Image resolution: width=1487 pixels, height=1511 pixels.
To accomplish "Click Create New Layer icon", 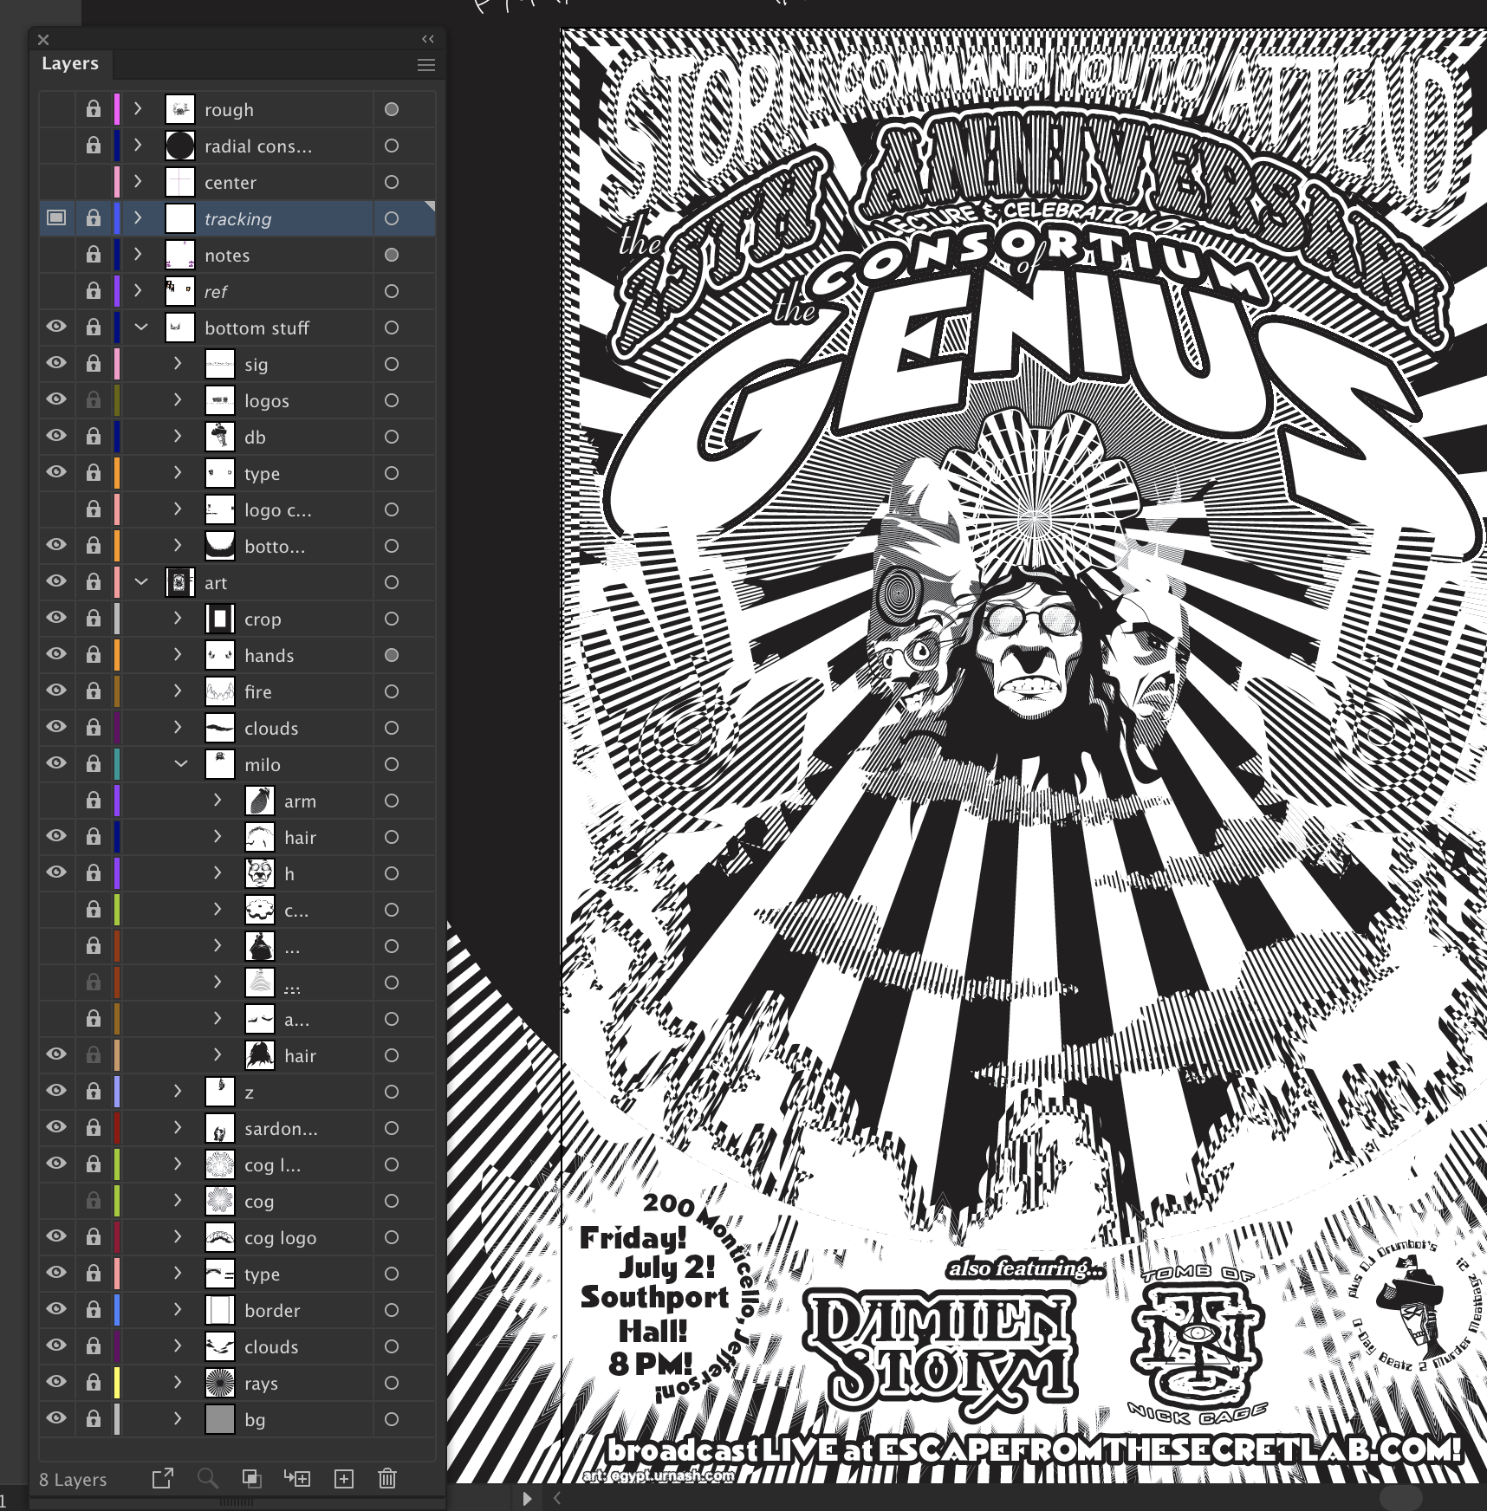I will (344, 1478).
